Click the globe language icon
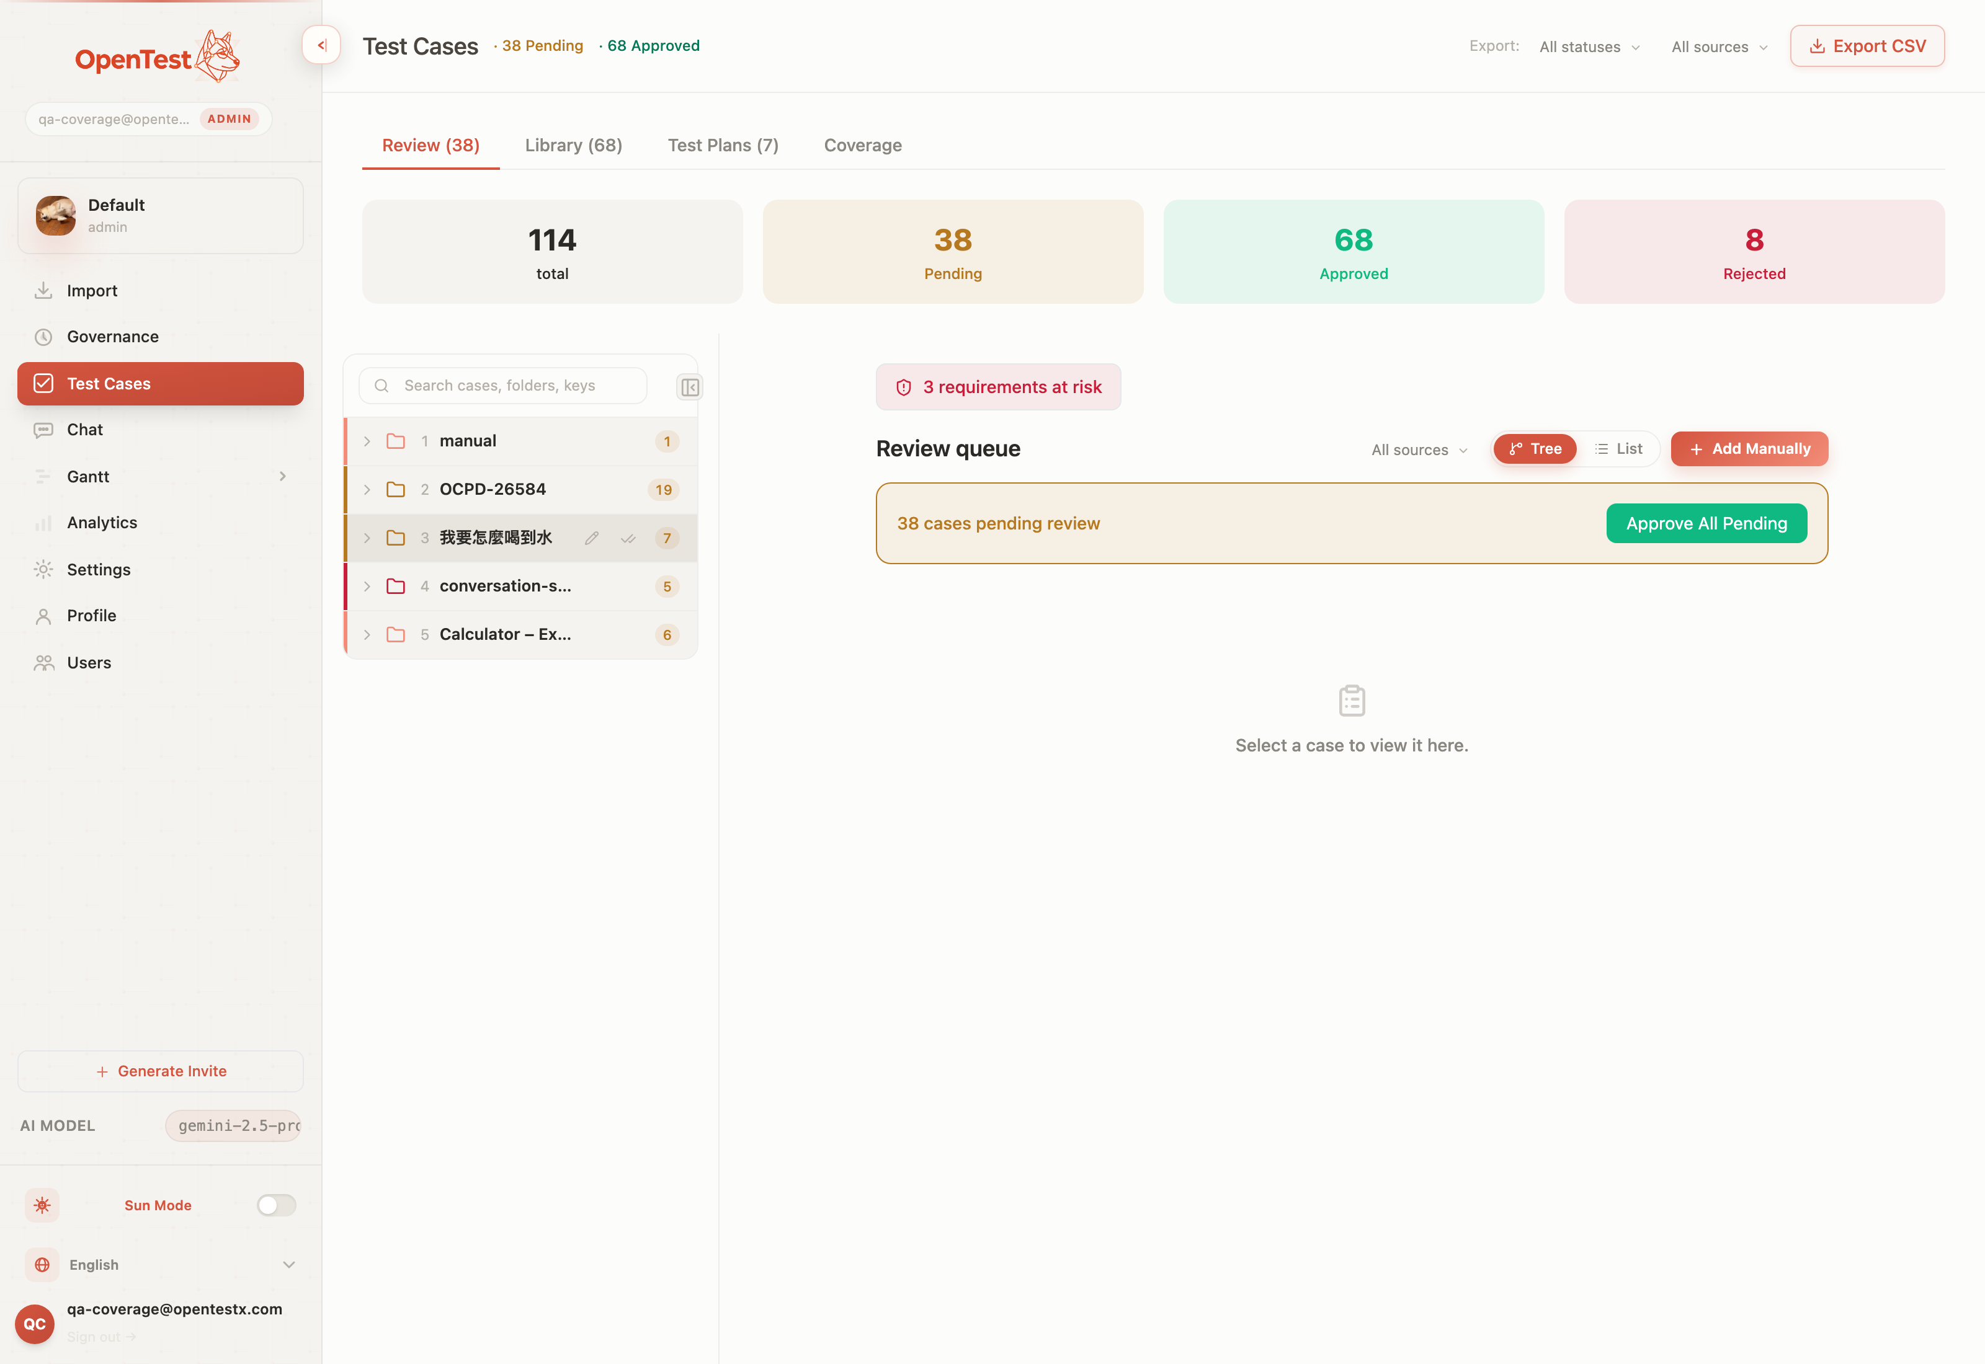 pos(42,1265)
